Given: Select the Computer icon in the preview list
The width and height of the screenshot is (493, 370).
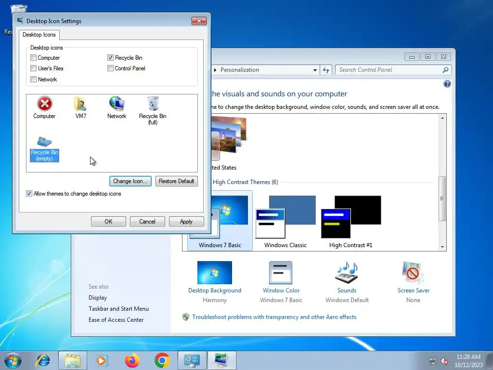Looking at the screenshot, I should 44,107.
